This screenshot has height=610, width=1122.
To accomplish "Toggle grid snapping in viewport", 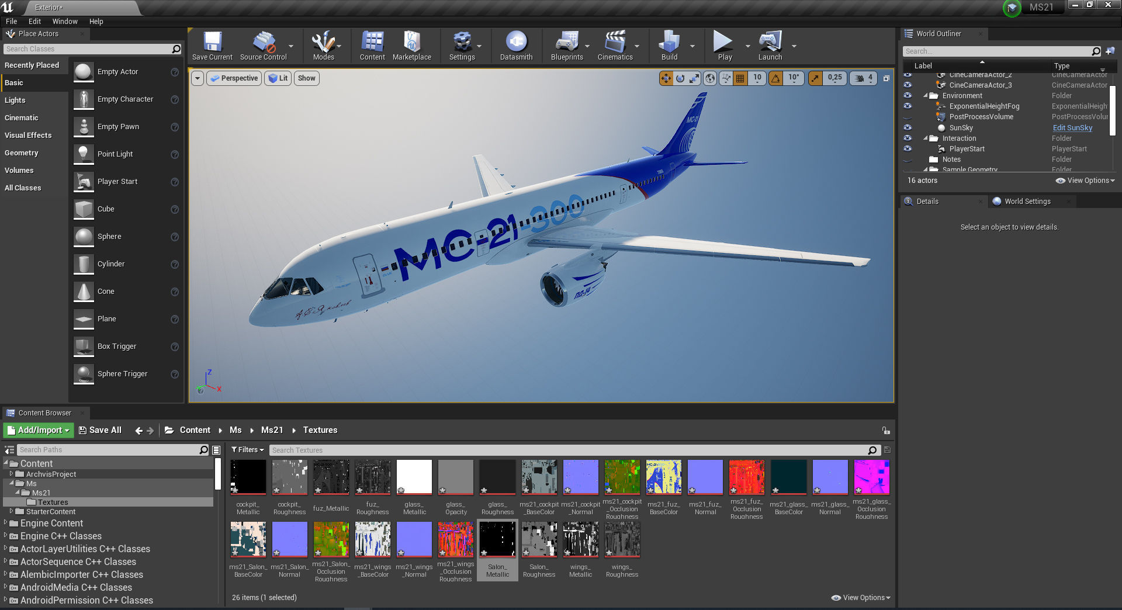I will tap(740, 78).
